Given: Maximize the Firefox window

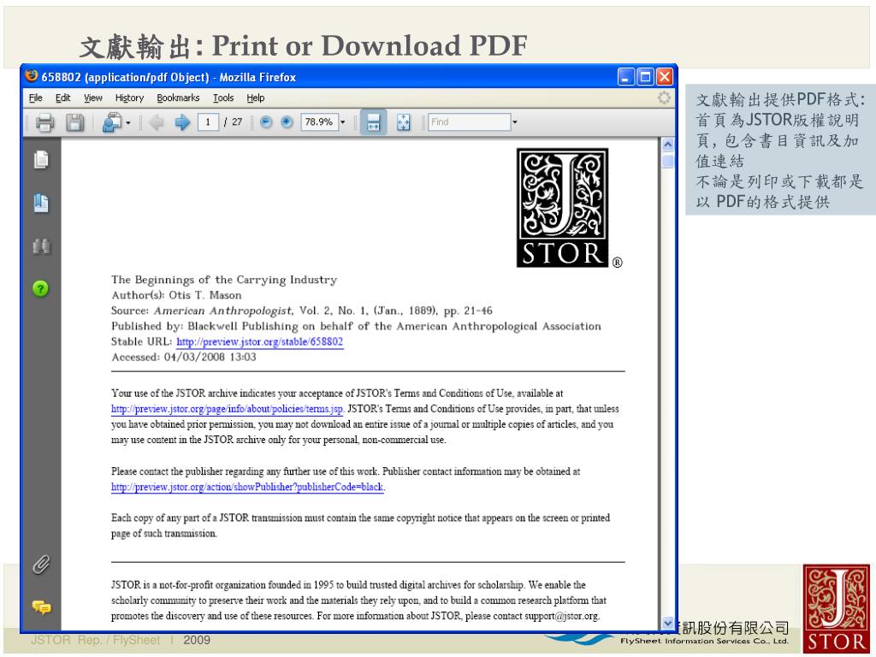Looking at the screenshot, I should tap(645, 76).
